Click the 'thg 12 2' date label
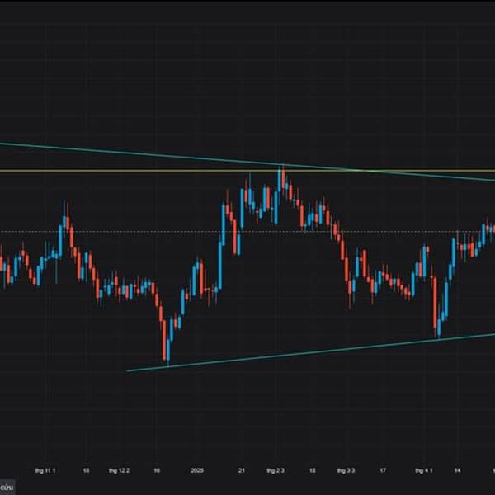 (x=119, y=471)
